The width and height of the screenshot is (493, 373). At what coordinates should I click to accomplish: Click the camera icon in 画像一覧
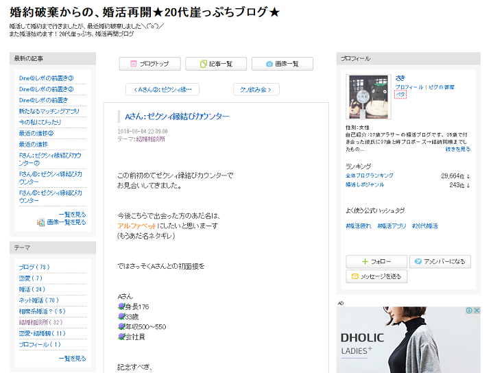coord(269,64)
